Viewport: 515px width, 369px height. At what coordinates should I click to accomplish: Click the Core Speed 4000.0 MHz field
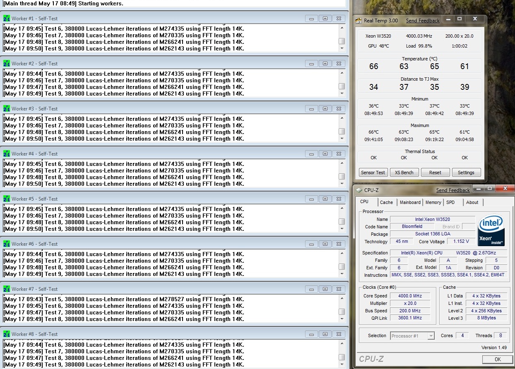click(410, 296)
